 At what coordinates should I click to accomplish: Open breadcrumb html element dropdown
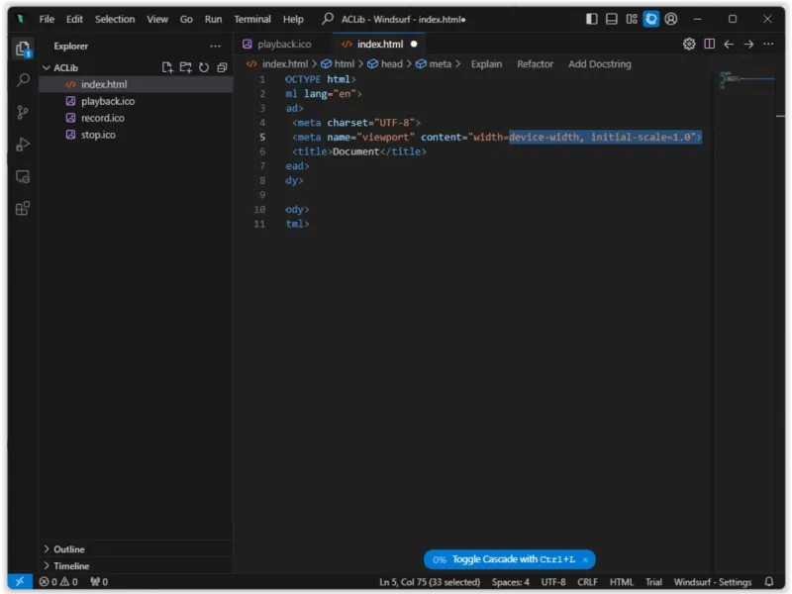click(x=338, y=64)
